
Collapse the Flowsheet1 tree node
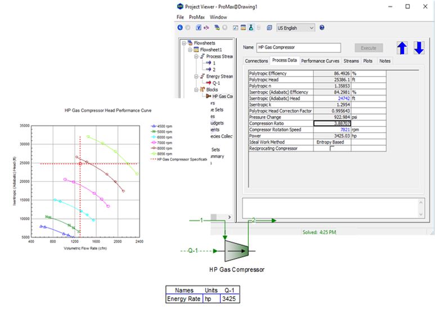[190, 50]
